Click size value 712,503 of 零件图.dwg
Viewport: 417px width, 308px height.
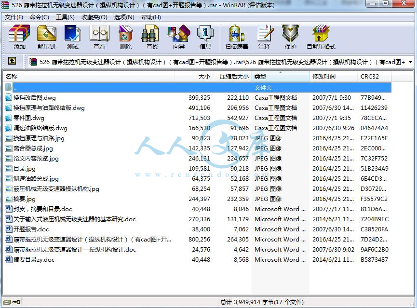(x=199, y=118)
